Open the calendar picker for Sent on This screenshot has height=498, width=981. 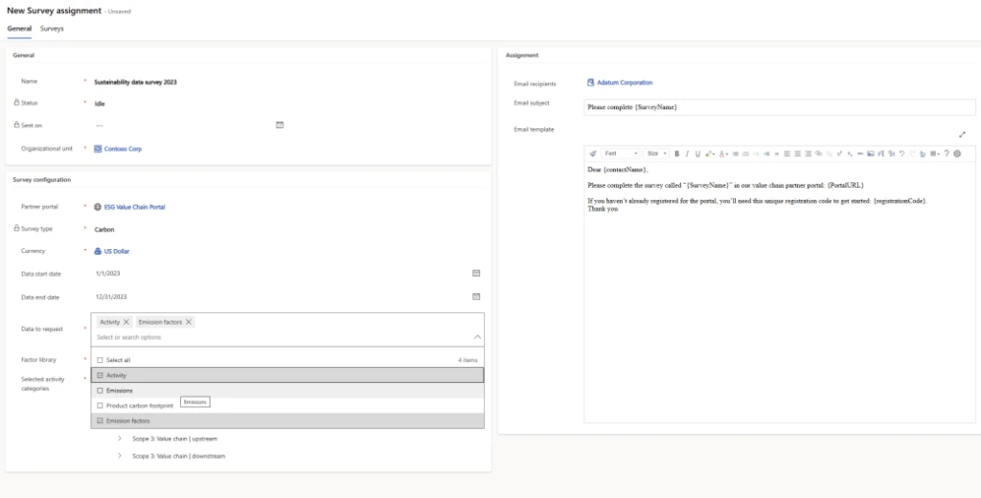tap(280, 124)
